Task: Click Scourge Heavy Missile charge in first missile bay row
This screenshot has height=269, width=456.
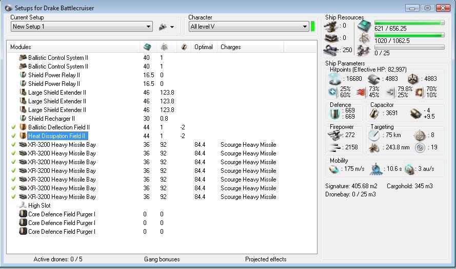Action: point(248,145)
